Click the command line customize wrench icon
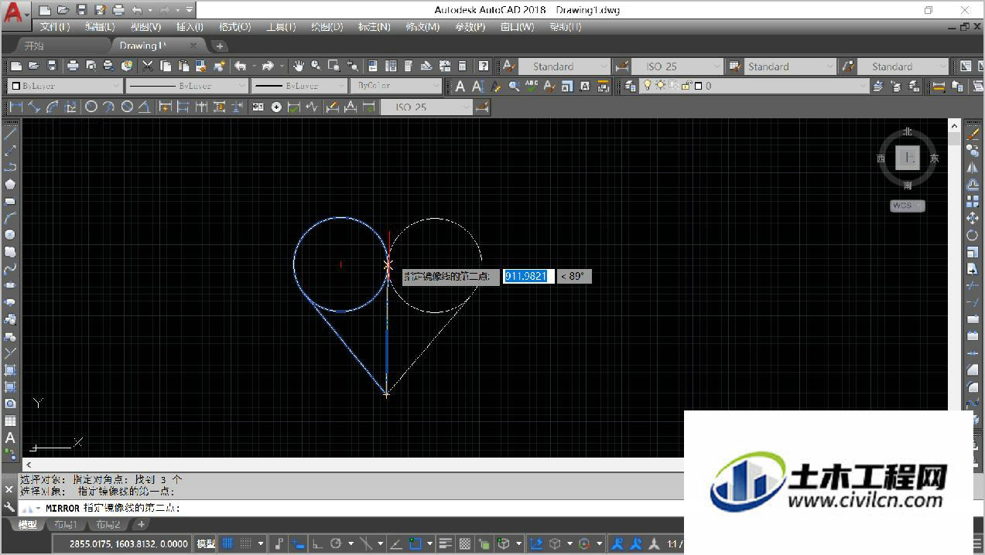The width and height of the screenshot is (985, 555). (x=9, y=508)
